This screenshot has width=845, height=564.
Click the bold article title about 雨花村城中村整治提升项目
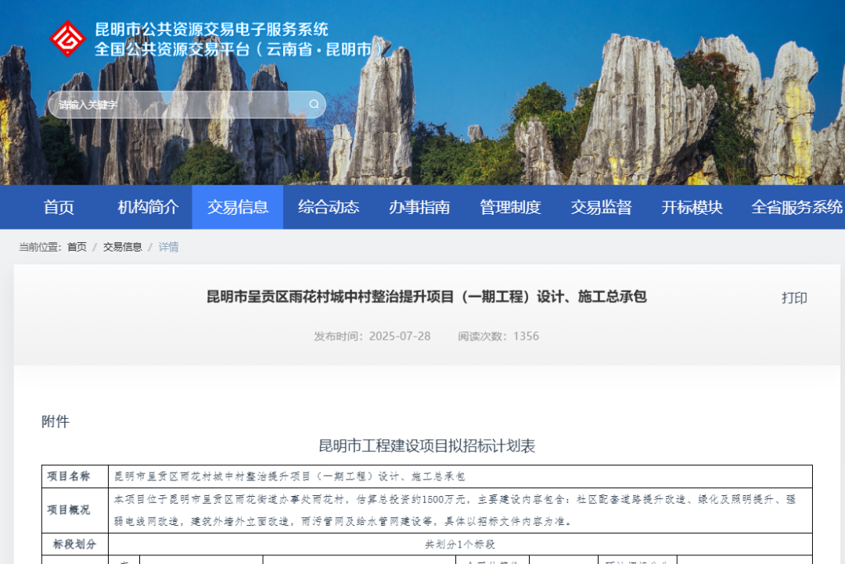pos(426,297)
